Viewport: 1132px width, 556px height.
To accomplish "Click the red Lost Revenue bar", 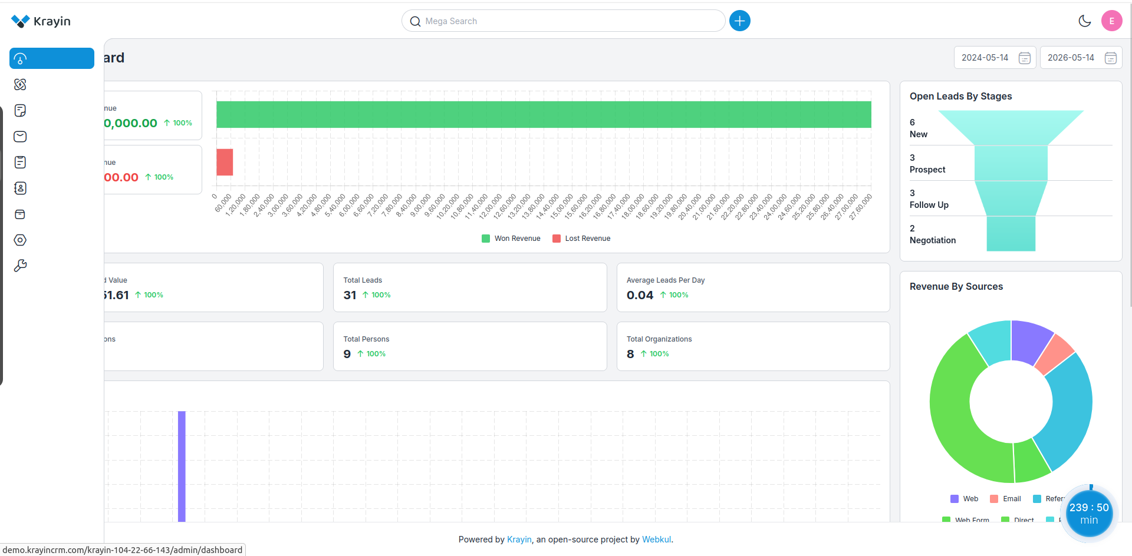I will coord(225,162).
